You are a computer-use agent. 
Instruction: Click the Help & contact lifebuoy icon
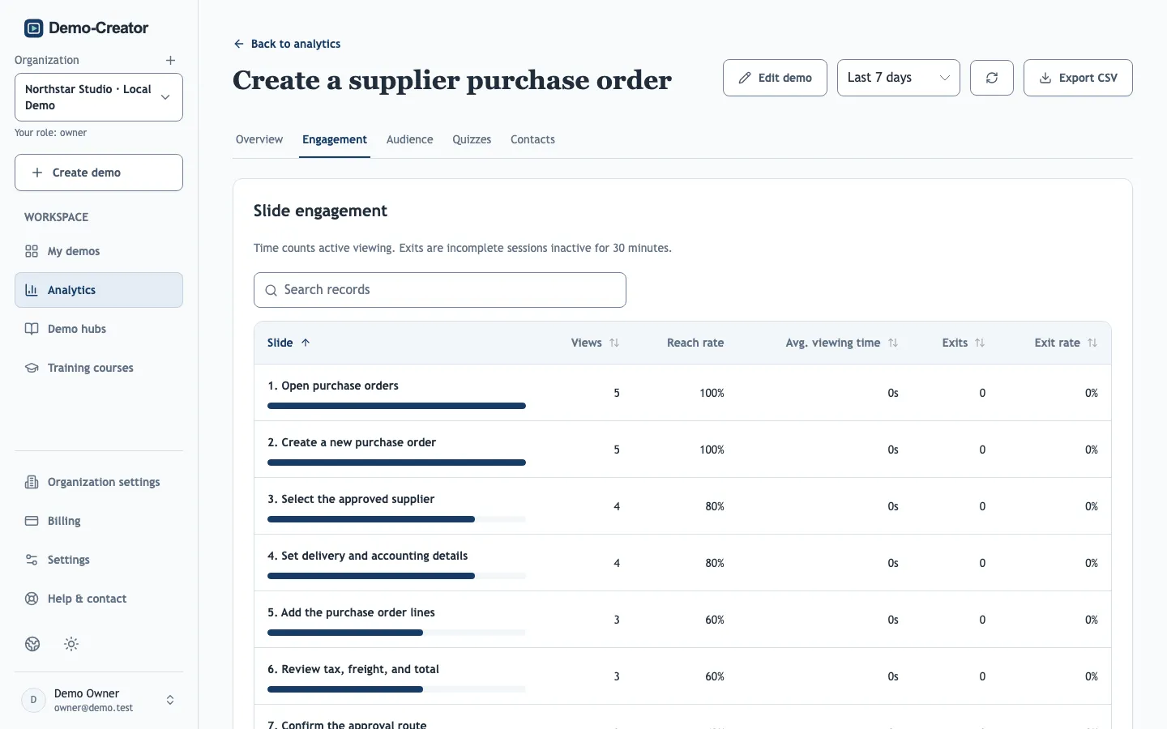(32, 599)
